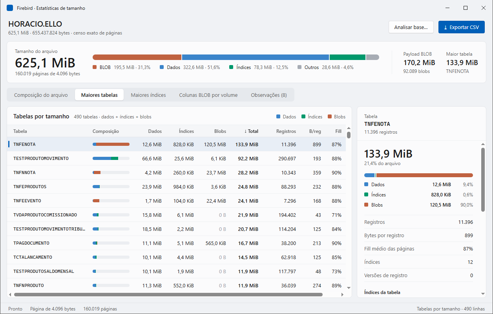Click the orange BLOB segment of file-size bar
The image size is (493, 314).
pyautogui.click(x=137, y=57)
